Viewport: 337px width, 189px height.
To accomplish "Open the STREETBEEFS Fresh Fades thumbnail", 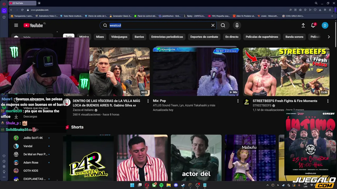I will coord(286,72).
